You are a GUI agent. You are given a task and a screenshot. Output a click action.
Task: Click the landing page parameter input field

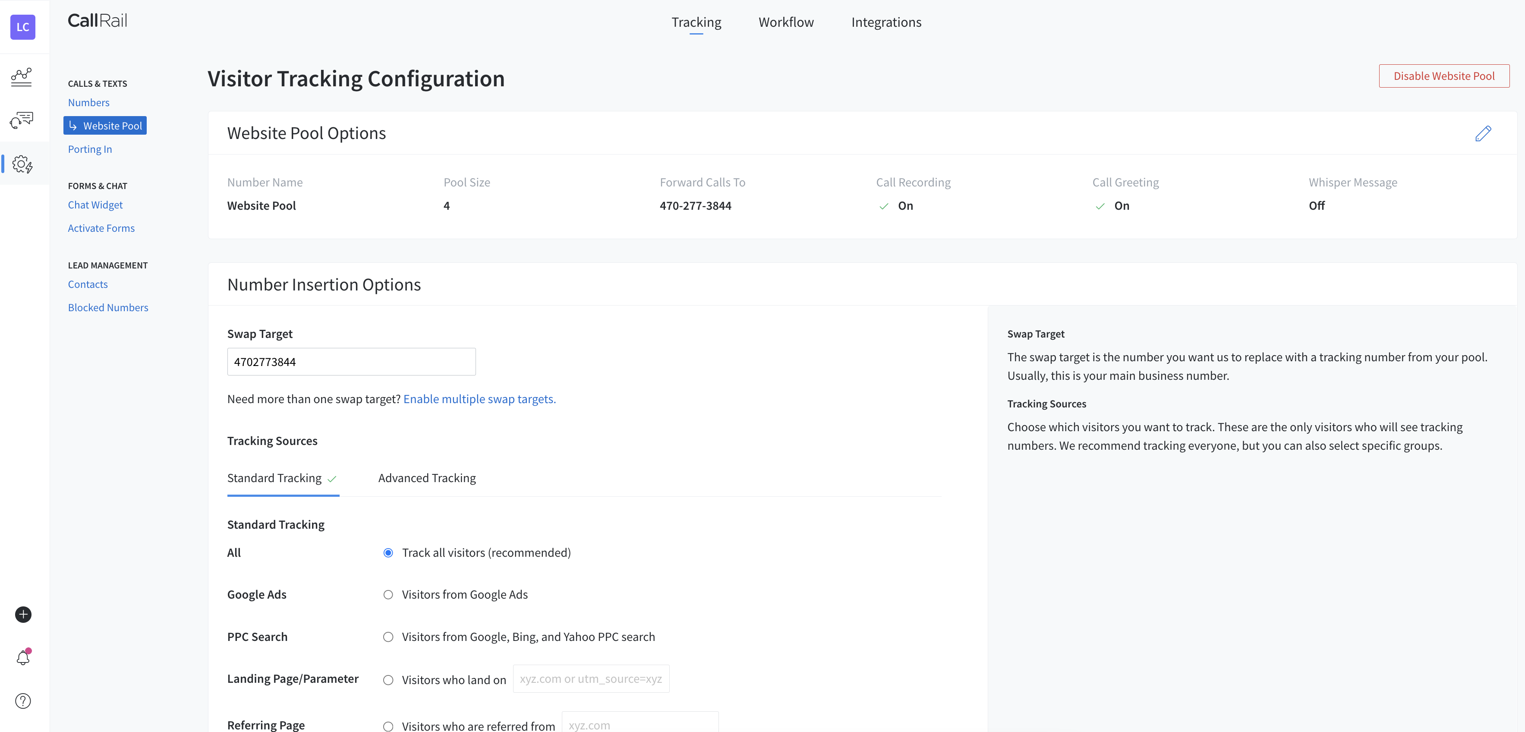591,679
